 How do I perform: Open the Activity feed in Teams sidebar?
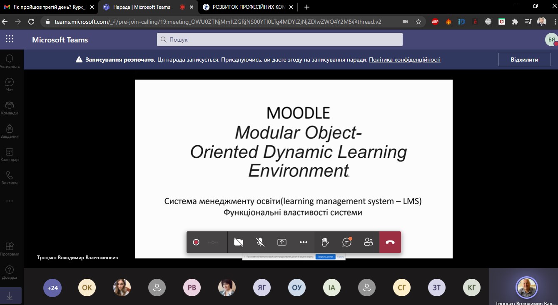(x=10, y=61)
